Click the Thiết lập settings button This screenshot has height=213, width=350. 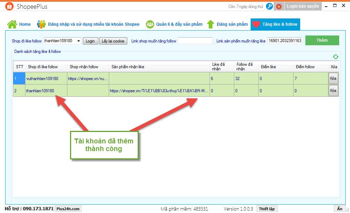coord(267,209)
